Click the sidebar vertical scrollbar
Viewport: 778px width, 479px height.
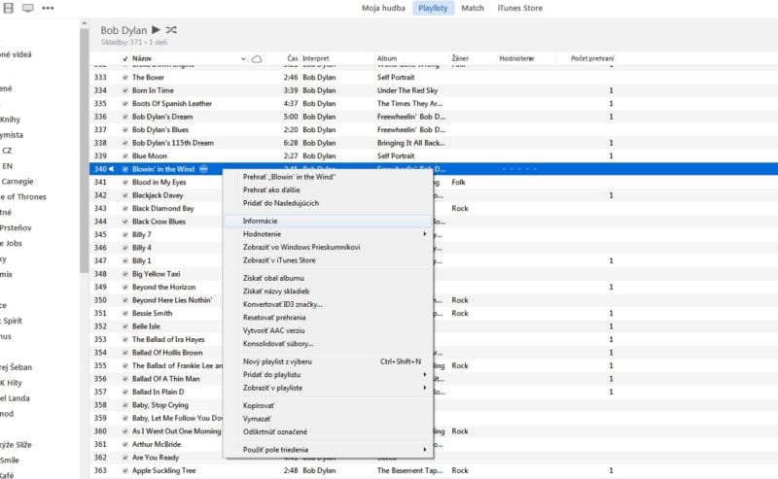click(84, 149)
